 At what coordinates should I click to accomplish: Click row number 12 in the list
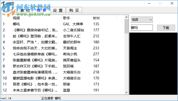5,90
